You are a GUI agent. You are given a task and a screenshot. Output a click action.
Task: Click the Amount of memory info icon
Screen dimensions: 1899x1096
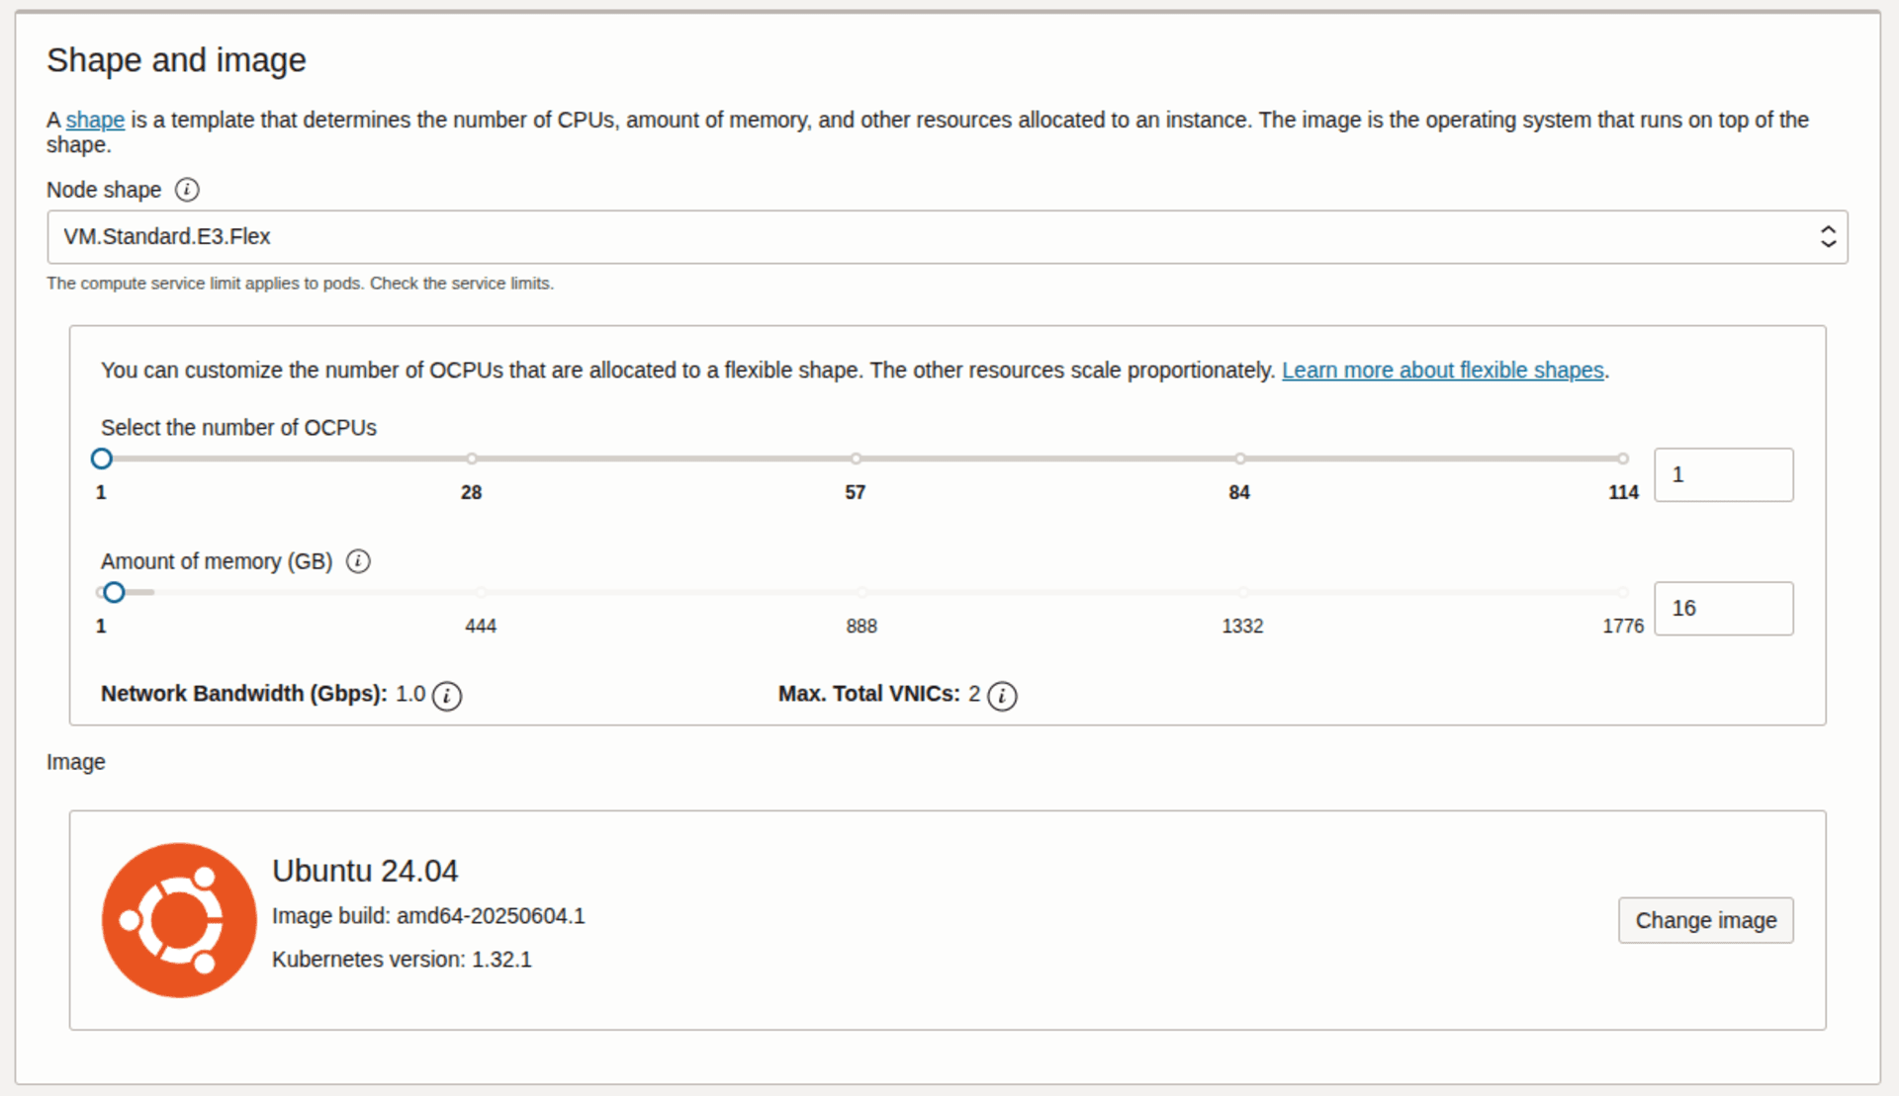click(x=358, y=561)
